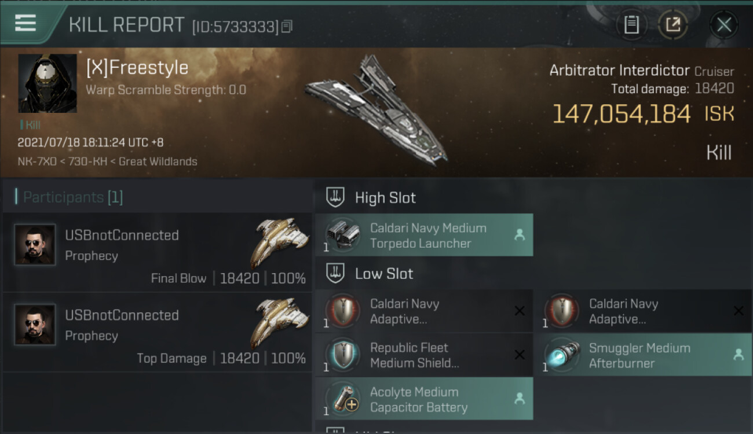The height and width of the screenshot is (434, 753).
Task: Click the Smuggler Medium Afterburner icon
Action: (x=562, y=355)
